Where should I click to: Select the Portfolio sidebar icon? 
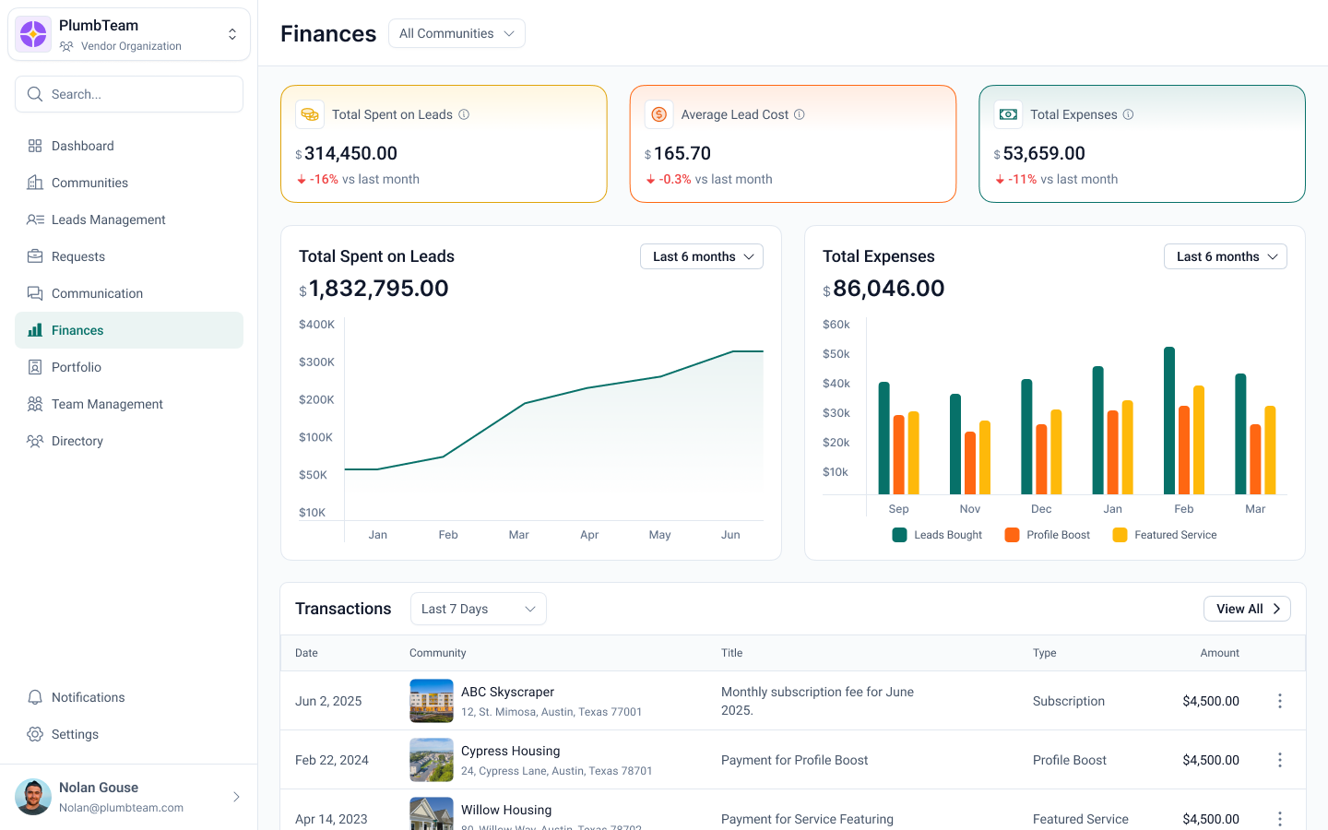[x=35, y=367]
